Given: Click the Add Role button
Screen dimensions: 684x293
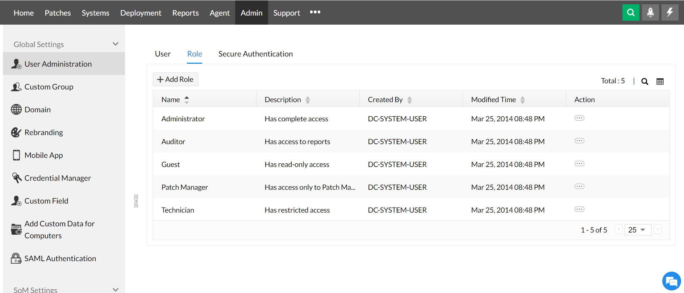Looking at the screenshot, I should coord(175,79).
